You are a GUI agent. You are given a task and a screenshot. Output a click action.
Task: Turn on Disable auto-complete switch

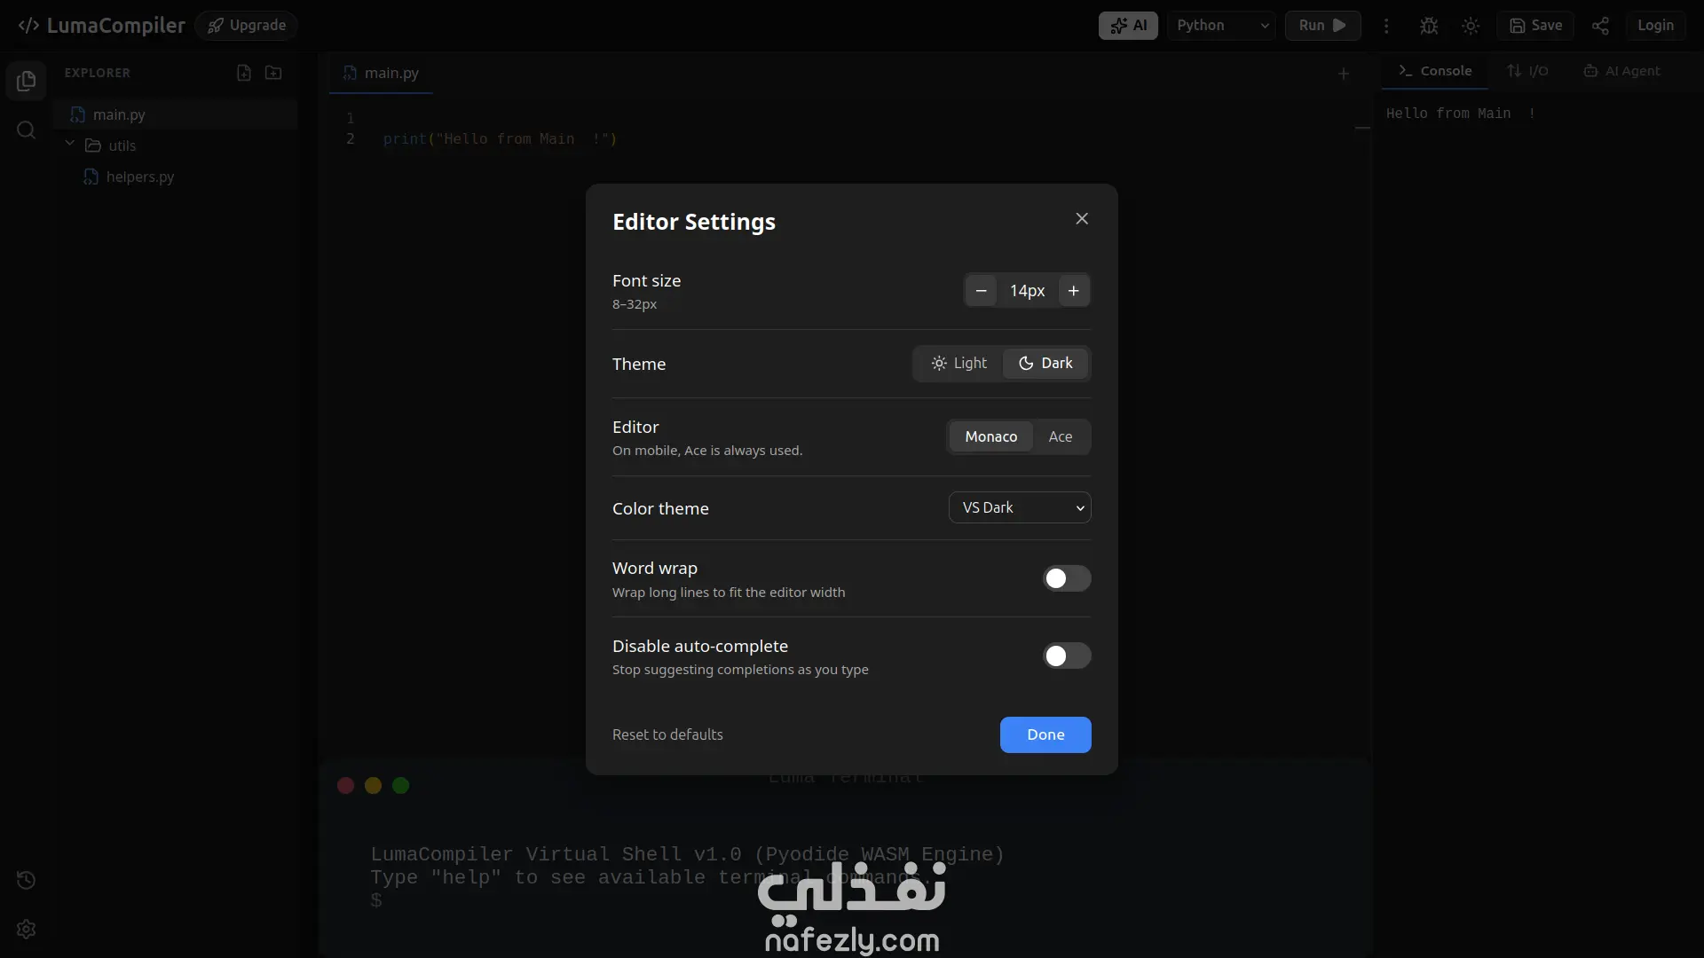coord(1066,656)
